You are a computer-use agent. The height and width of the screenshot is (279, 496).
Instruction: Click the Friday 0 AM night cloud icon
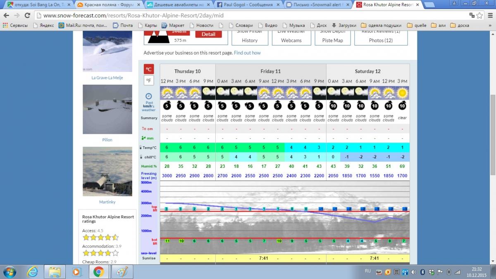pos(222,93)
